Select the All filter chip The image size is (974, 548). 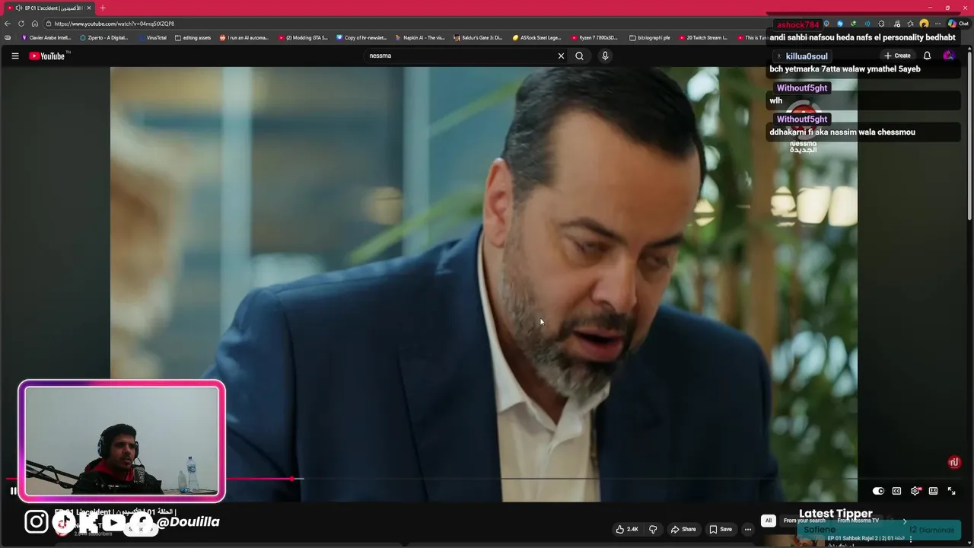tap(769, 521)
